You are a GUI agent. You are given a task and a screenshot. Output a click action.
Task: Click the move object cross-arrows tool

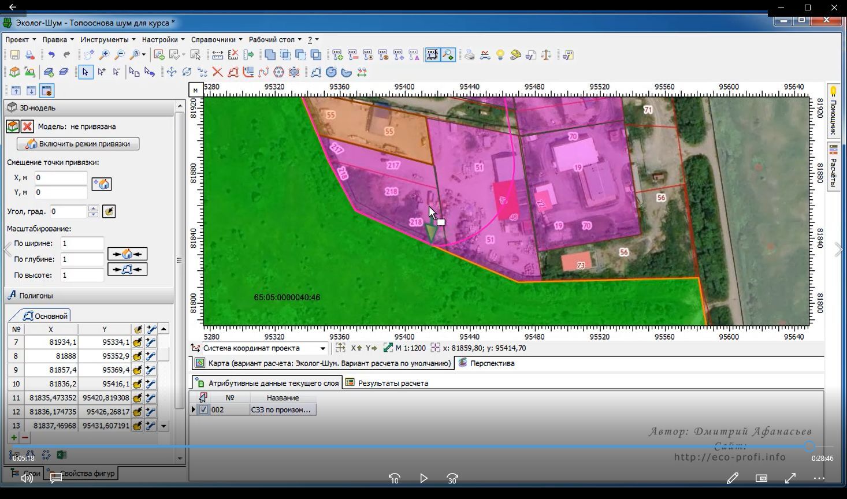[x=172, y=72]
